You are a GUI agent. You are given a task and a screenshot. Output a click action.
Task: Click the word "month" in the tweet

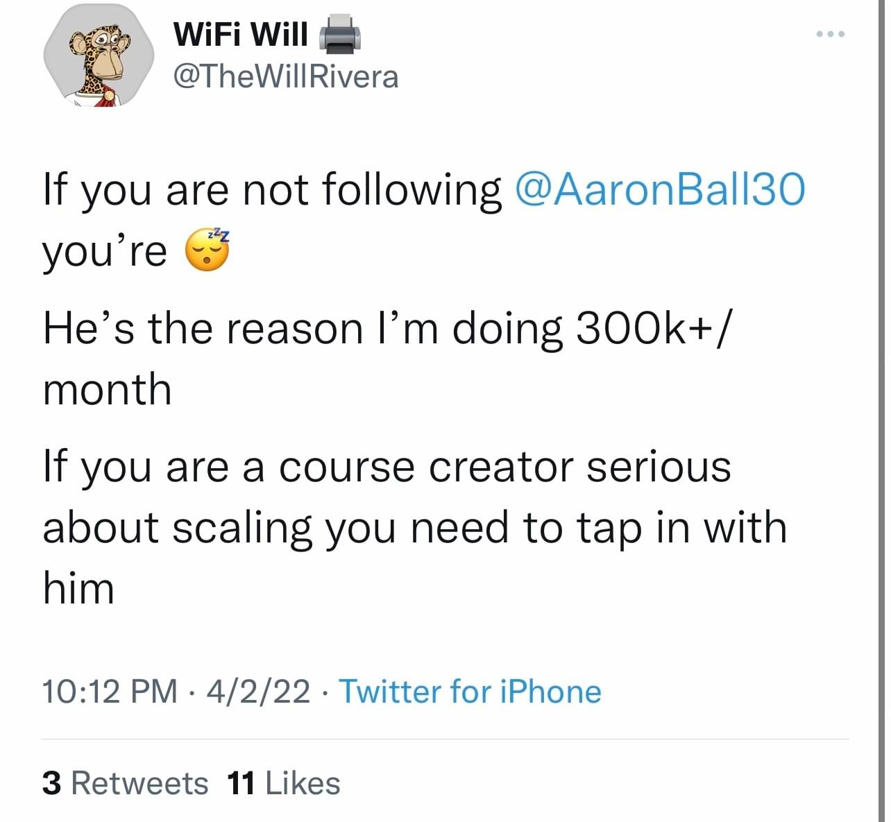107,388
